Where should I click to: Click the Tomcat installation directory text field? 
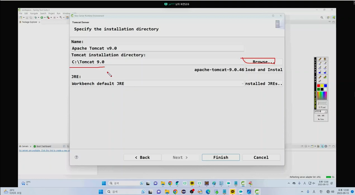157,62
